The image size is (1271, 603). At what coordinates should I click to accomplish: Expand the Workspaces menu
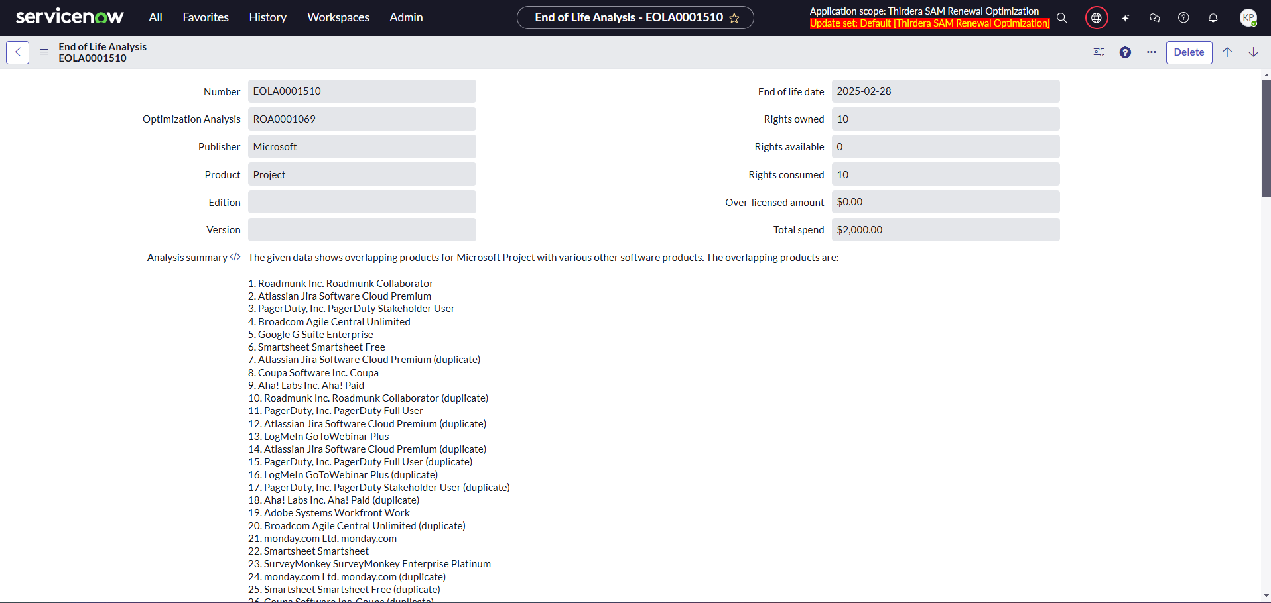point(338,17)
